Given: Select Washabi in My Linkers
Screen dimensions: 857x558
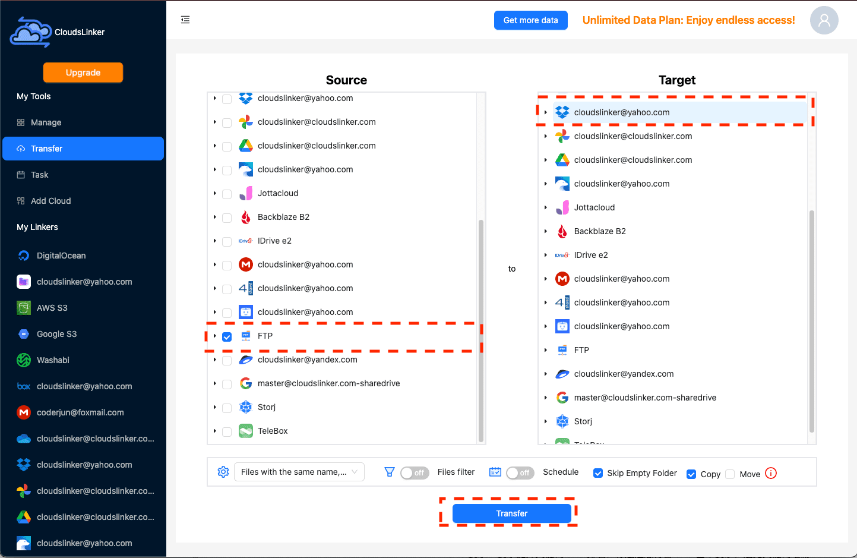Looking at the screenshot, I should [x=53, y=360].
